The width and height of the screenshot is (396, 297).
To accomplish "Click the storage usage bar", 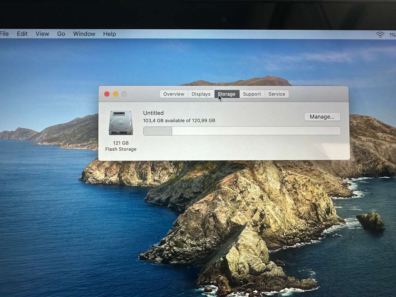I will [x=242, y=131].
